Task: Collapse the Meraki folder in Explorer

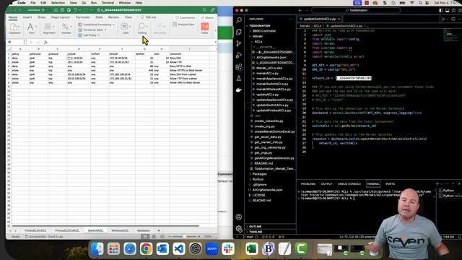Action: pos(257,36)
